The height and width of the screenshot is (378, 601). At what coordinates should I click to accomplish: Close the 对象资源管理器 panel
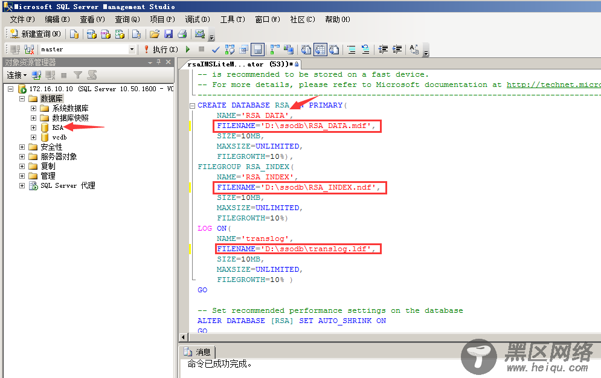click(x=168, y=62)
